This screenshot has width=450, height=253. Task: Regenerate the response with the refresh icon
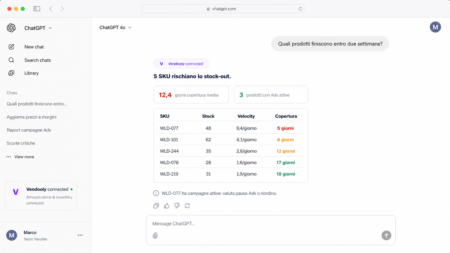(187, 206)
